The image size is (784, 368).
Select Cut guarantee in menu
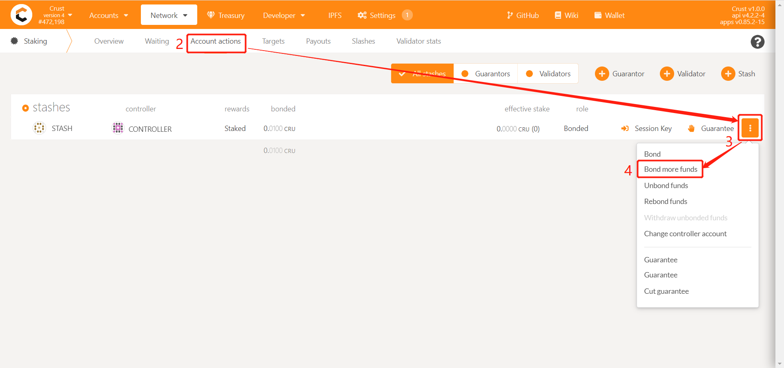pyautogui.click(x=666, y=291)
